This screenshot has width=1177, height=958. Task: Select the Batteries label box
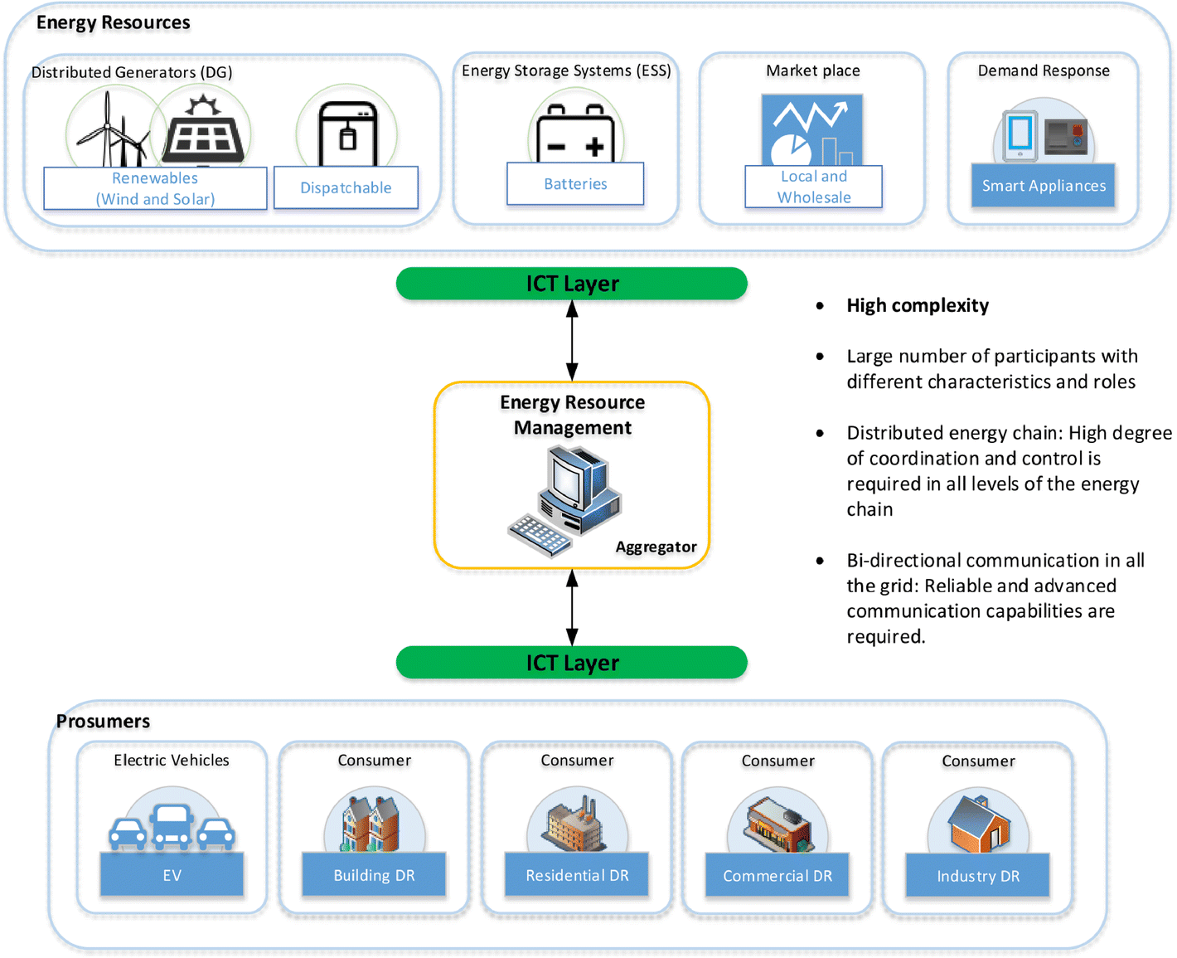575,183
